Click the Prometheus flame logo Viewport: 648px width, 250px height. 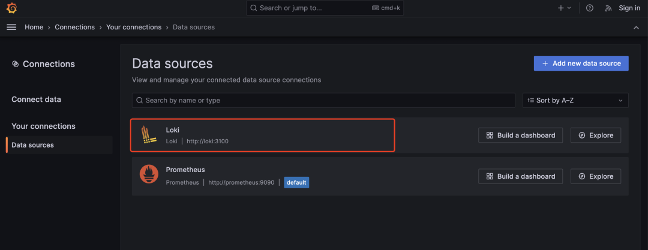point(149,174)
